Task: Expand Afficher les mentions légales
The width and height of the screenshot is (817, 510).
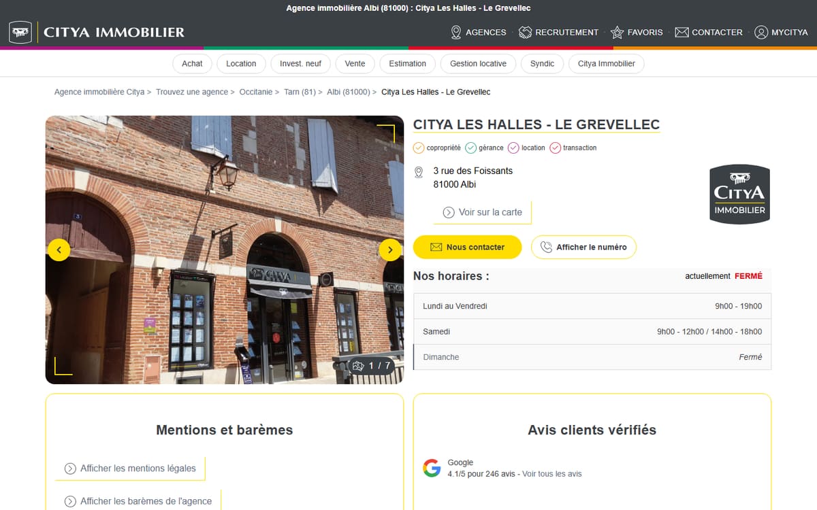Action: [x=130, y=469]
